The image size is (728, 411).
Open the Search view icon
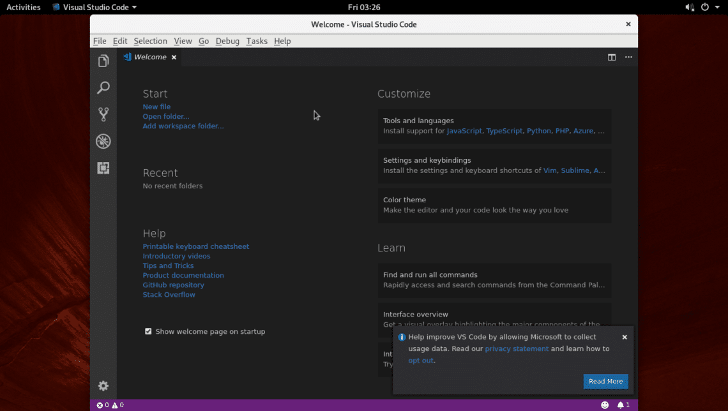point(103,88)
